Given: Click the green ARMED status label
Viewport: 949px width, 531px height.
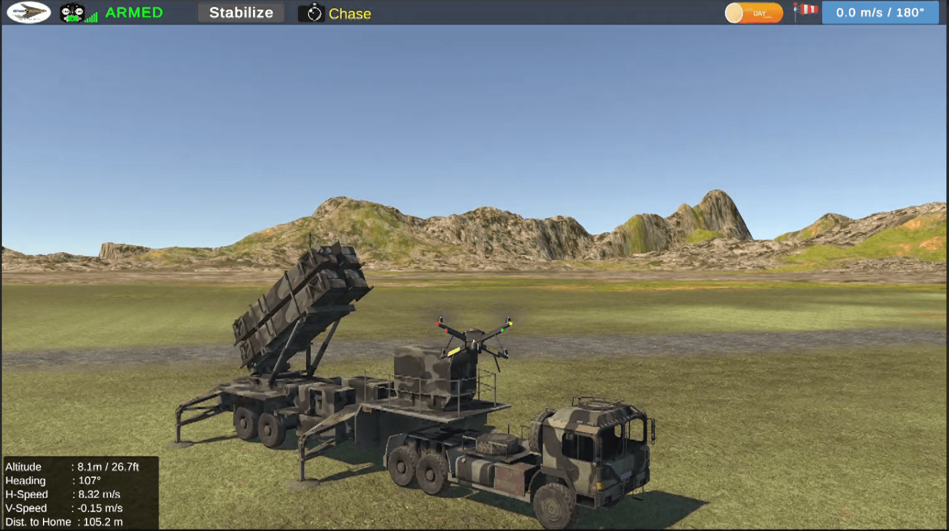Looking at the screenshot, I should click(x=134, y=13).
